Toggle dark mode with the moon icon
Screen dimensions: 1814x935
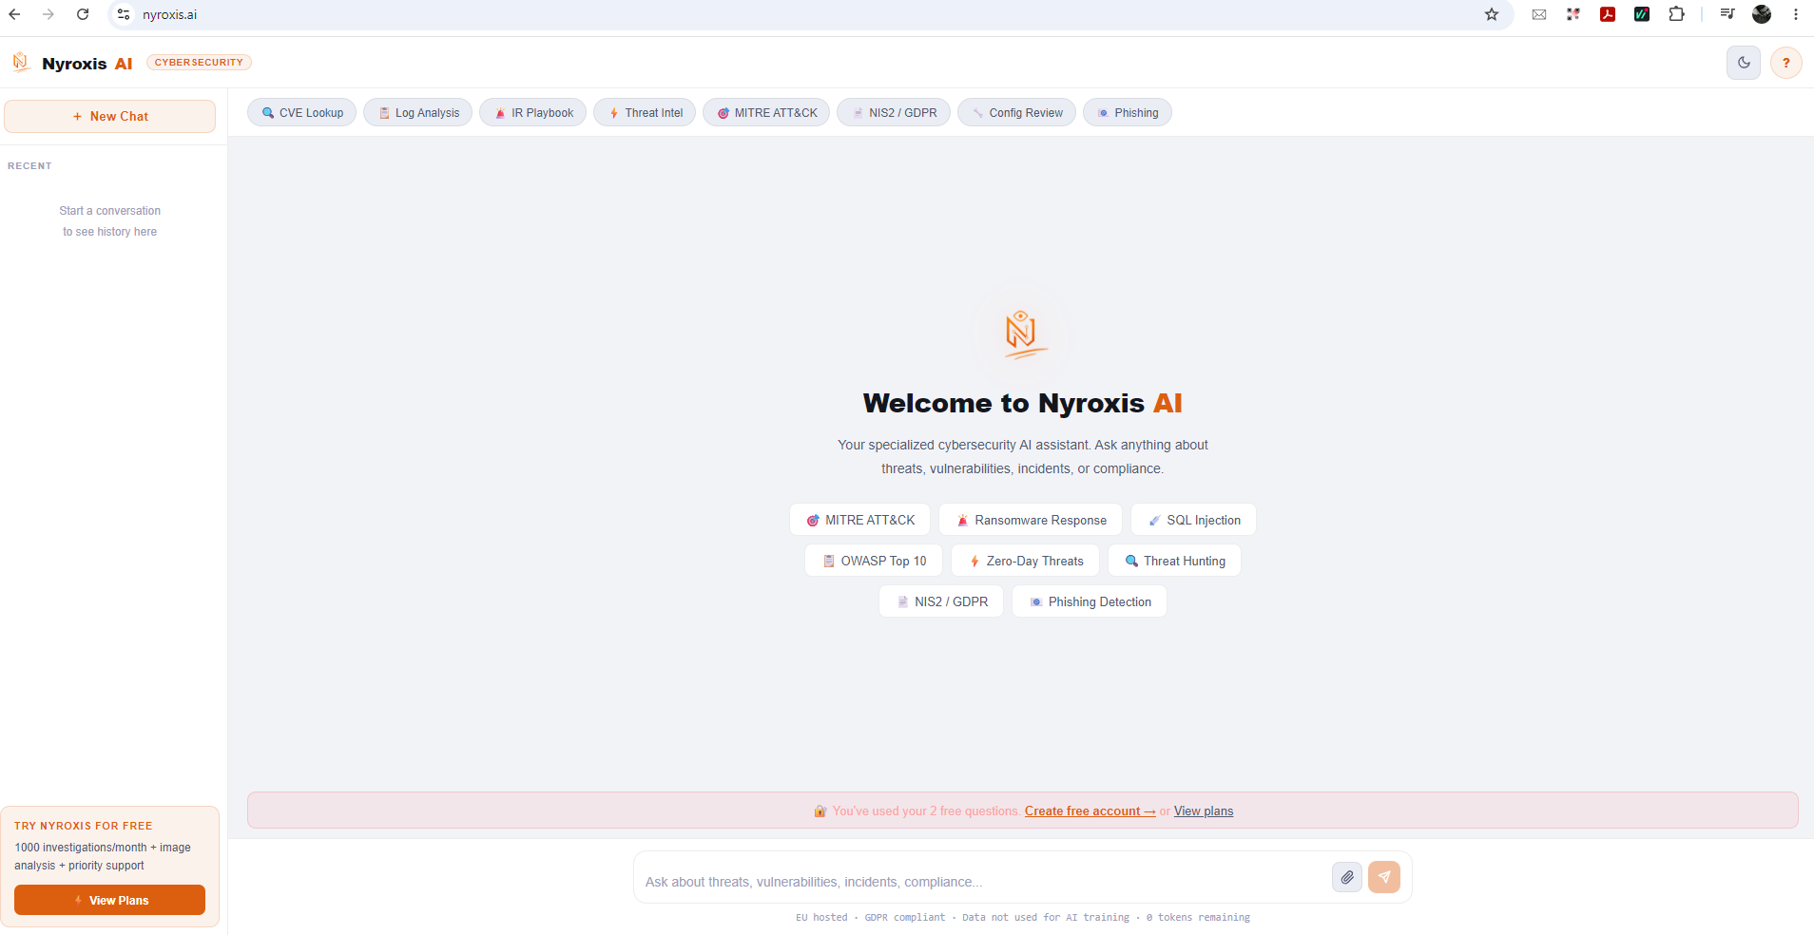pyautogui.click(x=1744, y=63)
